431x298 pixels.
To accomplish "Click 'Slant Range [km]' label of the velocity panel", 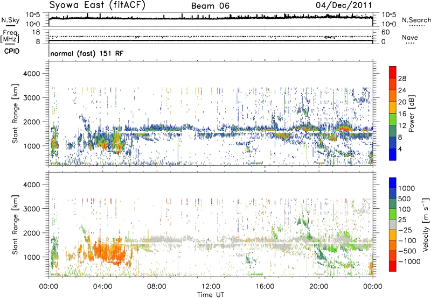I will [x=15, y=224].
